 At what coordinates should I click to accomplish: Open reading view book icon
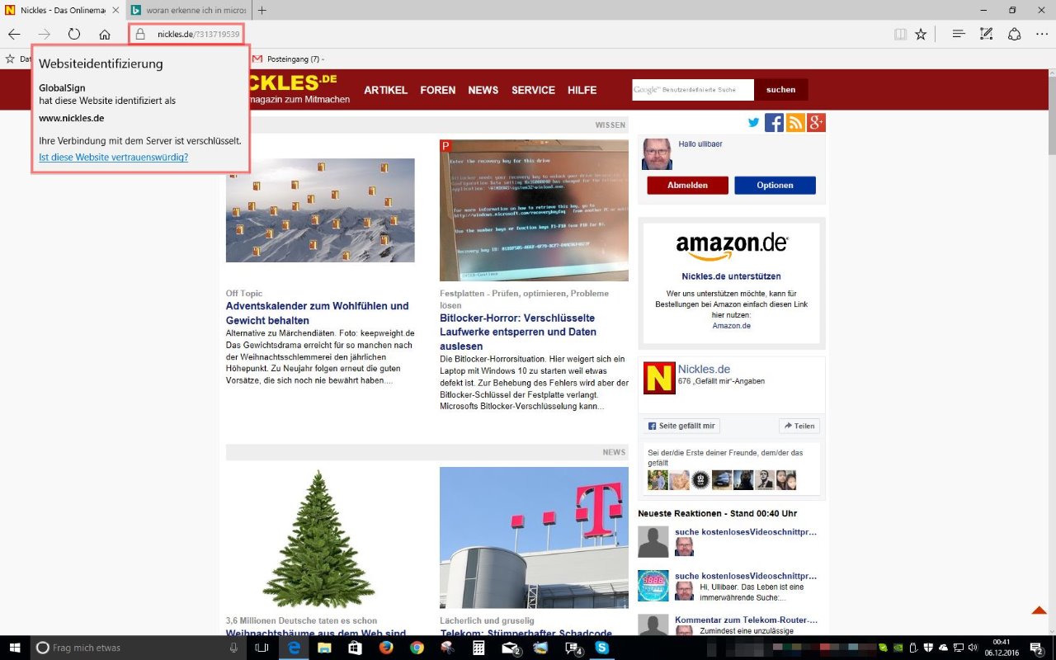tap(900, 34)
